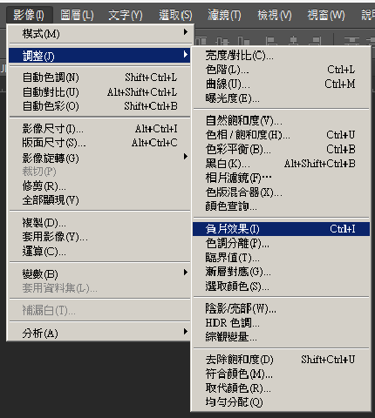Click 色相/飽和度 menu item

[281, 135]
